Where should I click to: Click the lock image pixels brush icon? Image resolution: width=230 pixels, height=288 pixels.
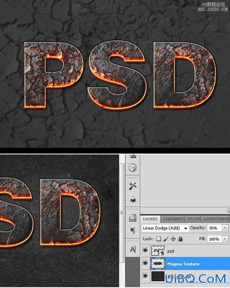166,239
